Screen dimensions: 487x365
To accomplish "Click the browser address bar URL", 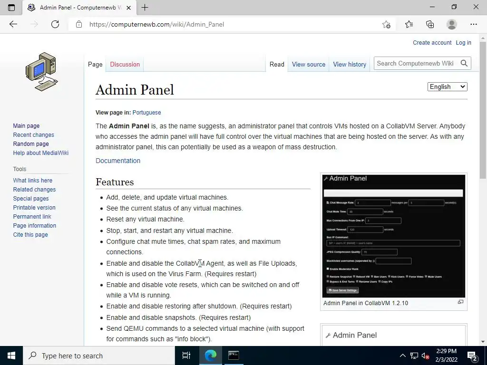I will pyautogui.click(x=156, y=24).
